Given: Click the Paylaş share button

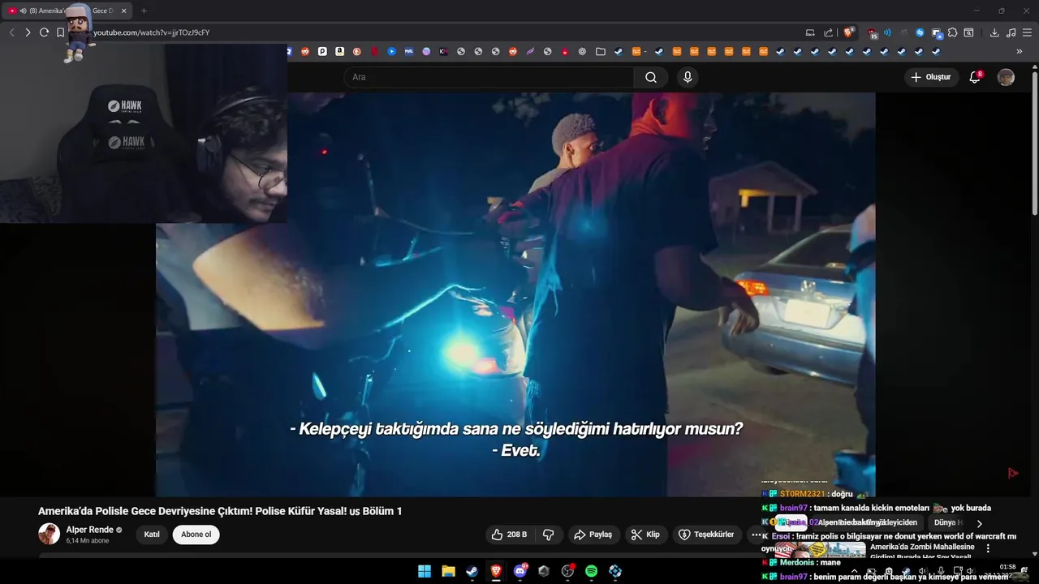Looking at the screenshot, I should 593,535.
